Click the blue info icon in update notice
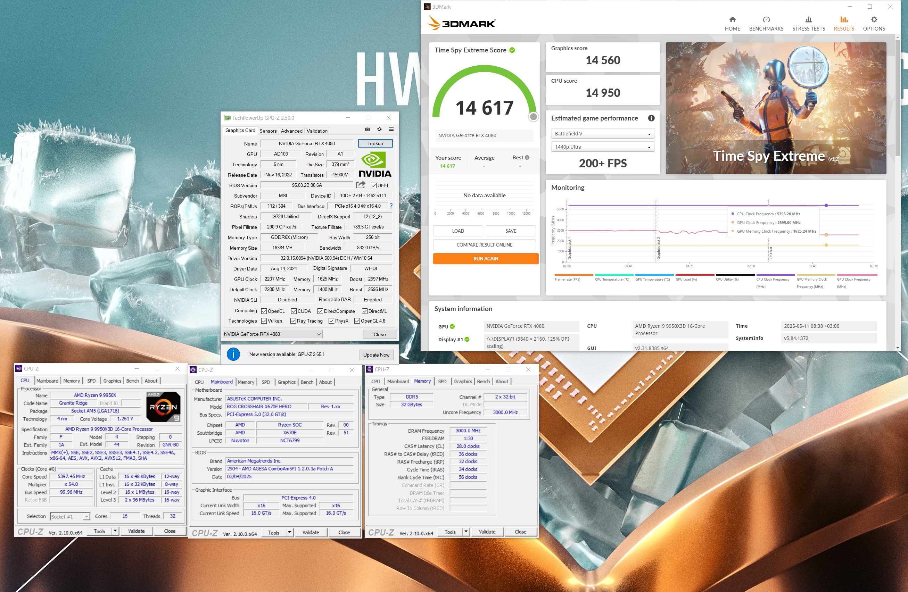908x592 pixels. (x=233, y=355)
